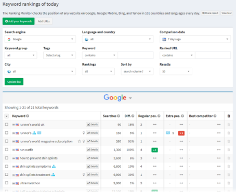Expand the Comparison date dropdown
Image resolution: width=236 pixels, height=192 pixels.
coord(195,39)
